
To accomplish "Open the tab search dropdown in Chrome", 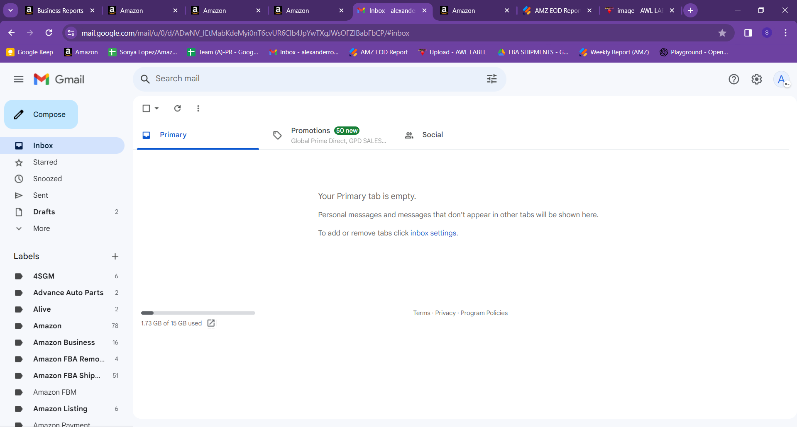I will coord(10,10).
